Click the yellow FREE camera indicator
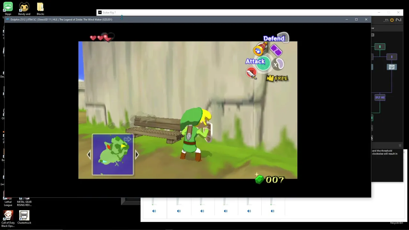The image size is (409, 230). tap(277, 78)
